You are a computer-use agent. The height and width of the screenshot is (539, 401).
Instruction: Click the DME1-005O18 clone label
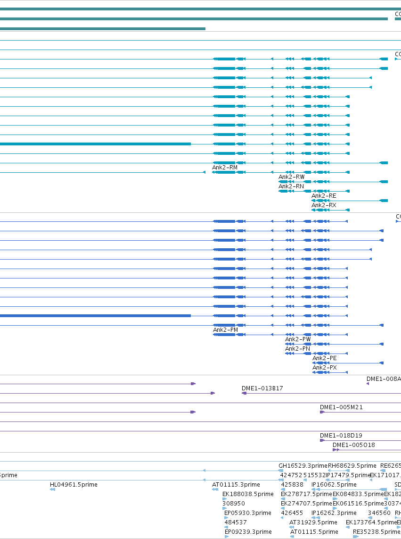click(x=353, y=445)
